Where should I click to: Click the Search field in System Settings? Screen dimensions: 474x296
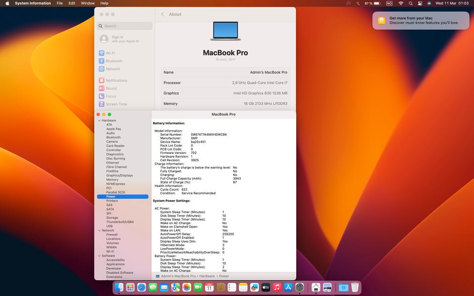(124, 26)
